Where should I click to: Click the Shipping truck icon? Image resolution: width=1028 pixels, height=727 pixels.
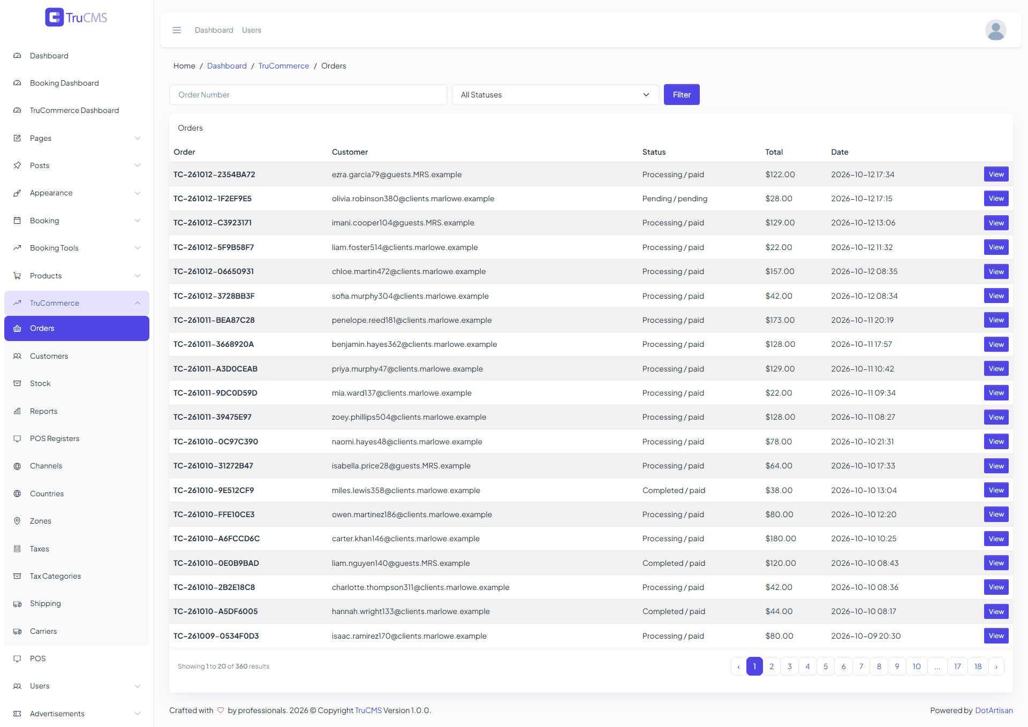point(17,603)
